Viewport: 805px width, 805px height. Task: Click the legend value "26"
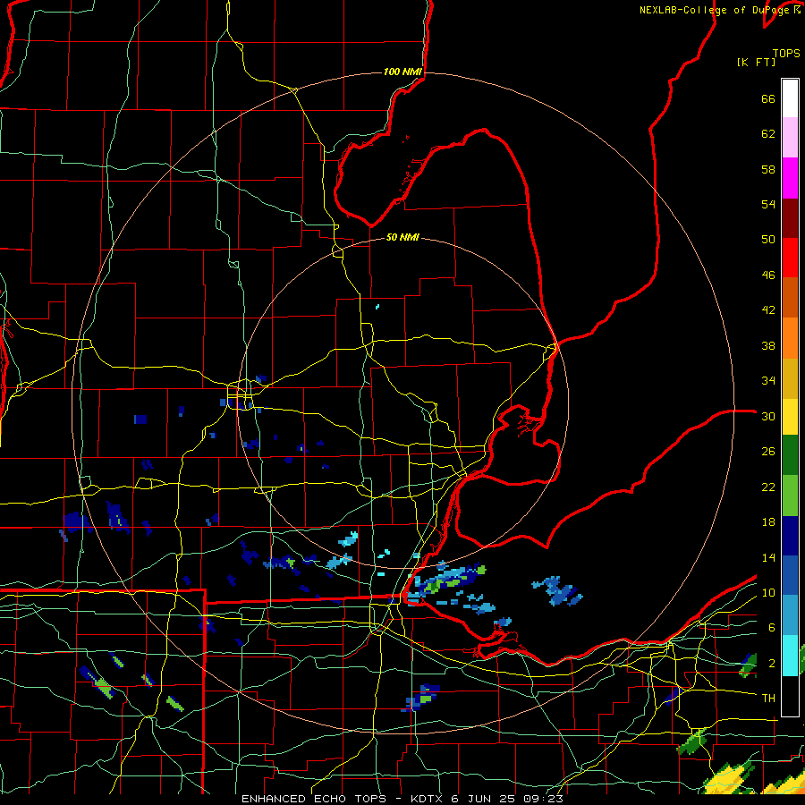coord(768,452)
